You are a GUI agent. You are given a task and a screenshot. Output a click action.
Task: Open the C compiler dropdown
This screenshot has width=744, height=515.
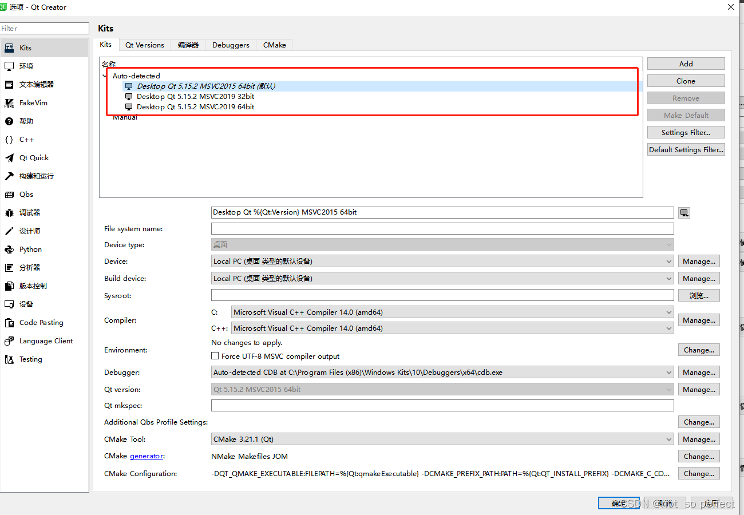coord(453,312)
